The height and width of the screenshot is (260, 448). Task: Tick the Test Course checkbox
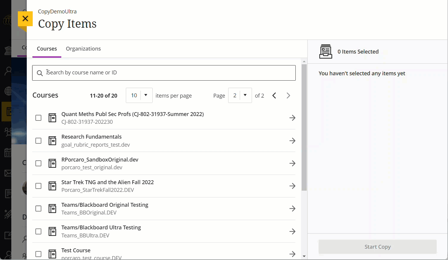(x=38, y=254)
